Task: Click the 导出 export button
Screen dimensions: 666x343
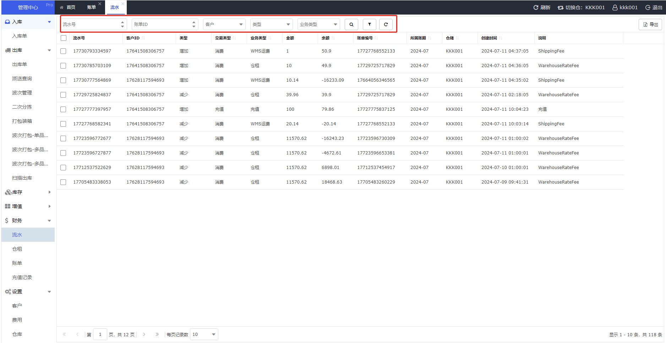Action: pos(650,24)
